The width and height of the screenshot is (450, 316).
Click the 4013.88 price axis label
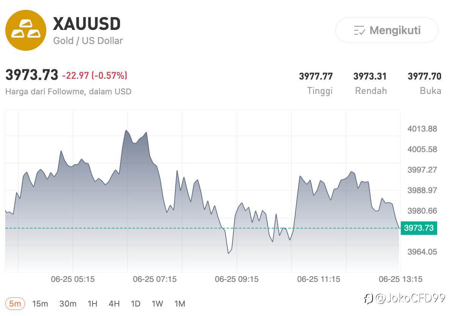pos(422,128)
